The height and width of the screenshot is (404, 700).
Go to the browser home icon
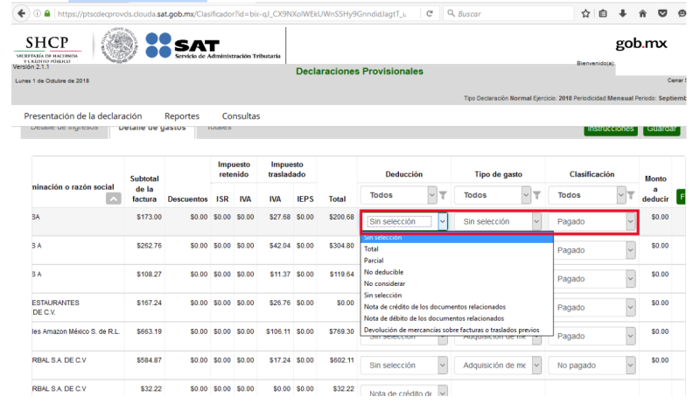pos(642,14)
